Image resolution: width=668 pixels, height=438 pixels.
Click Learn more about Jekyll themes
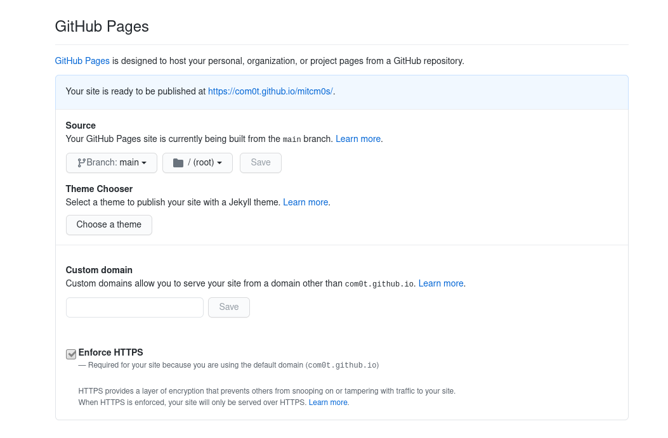click(x=306, y=202)
